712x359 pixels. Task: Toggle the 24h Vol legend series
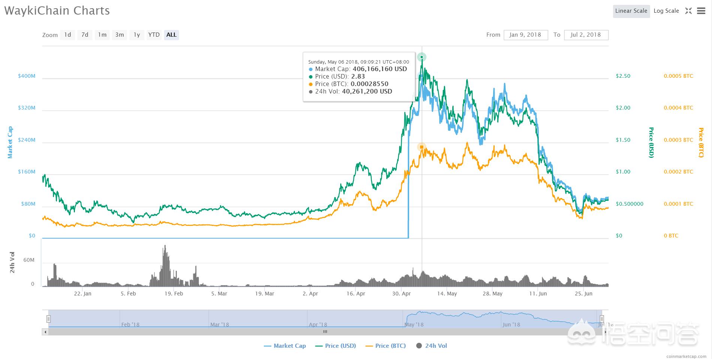[432, 346]
